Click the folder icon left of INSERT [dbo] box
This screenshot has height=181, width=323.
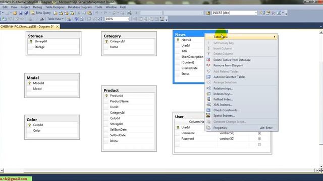click(x=208, y=13)
